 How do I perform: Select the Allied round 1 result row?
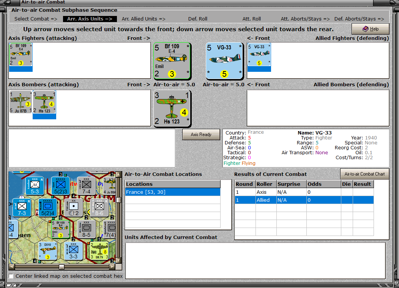(304, 200)
